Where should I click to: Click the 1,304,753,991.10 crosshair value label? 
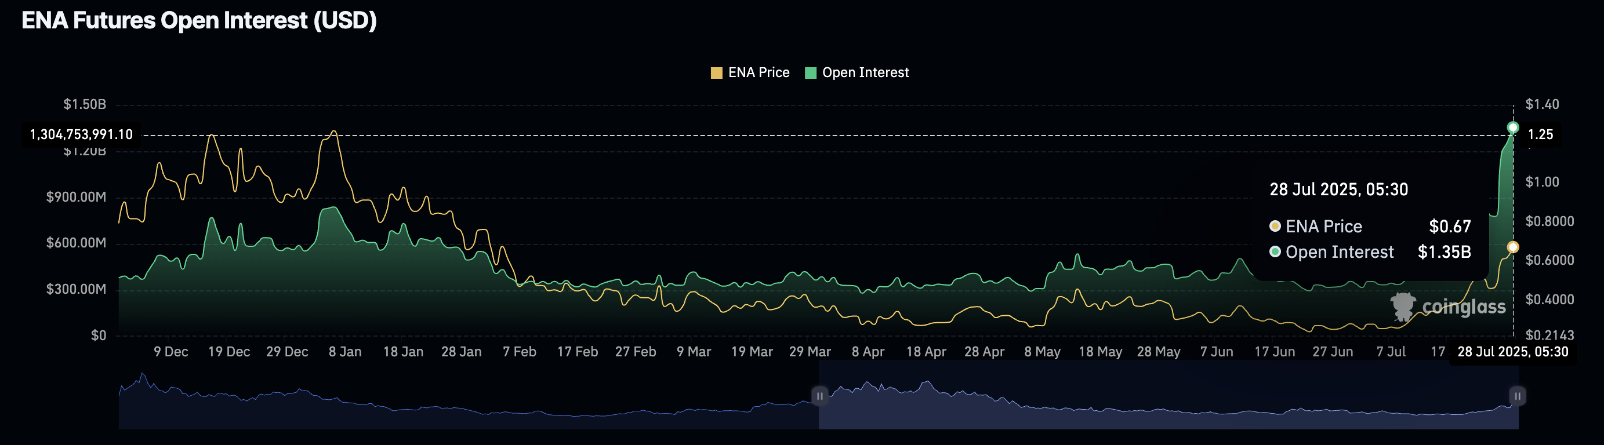pyautogui.click(x=81, y=134)
